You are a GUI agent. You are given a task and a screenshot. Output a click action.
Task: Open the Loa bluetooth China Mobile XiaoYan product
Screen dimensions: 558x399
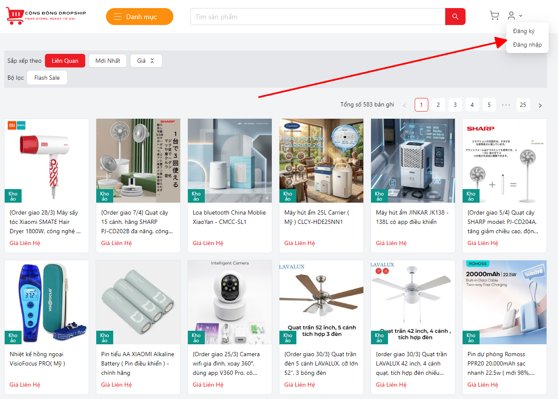click(229, 217)
